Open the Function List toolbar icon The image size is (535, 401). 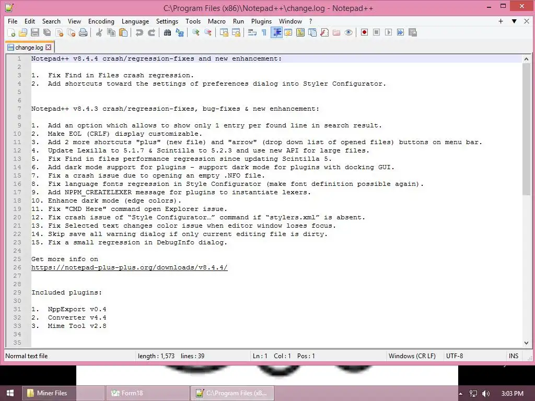tap(324, 32)
